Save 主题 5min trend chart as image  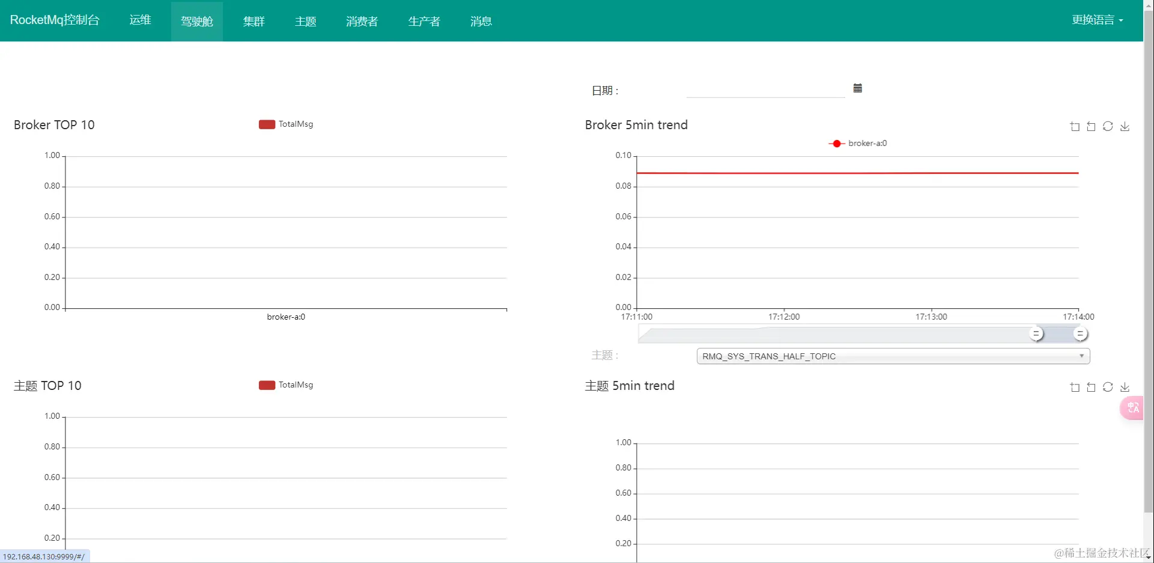(1125, 387)
